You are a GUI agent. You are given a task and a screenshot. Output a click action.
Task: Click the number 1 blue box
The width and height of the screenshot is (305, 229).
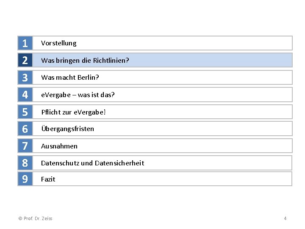pos(25,43)
